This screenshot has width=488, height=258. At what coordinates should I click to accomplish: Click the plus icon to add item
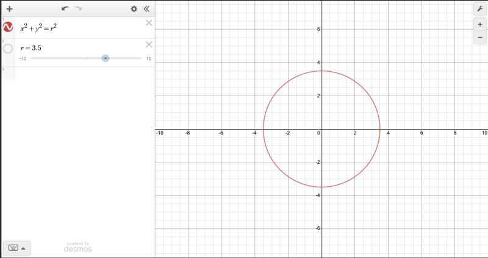pos(10,9)
